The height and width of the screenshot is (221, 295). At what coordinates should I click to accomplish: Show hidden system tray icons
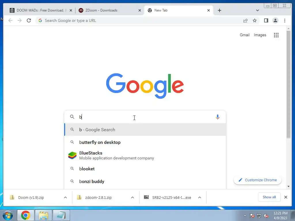[x=245, y=216]
